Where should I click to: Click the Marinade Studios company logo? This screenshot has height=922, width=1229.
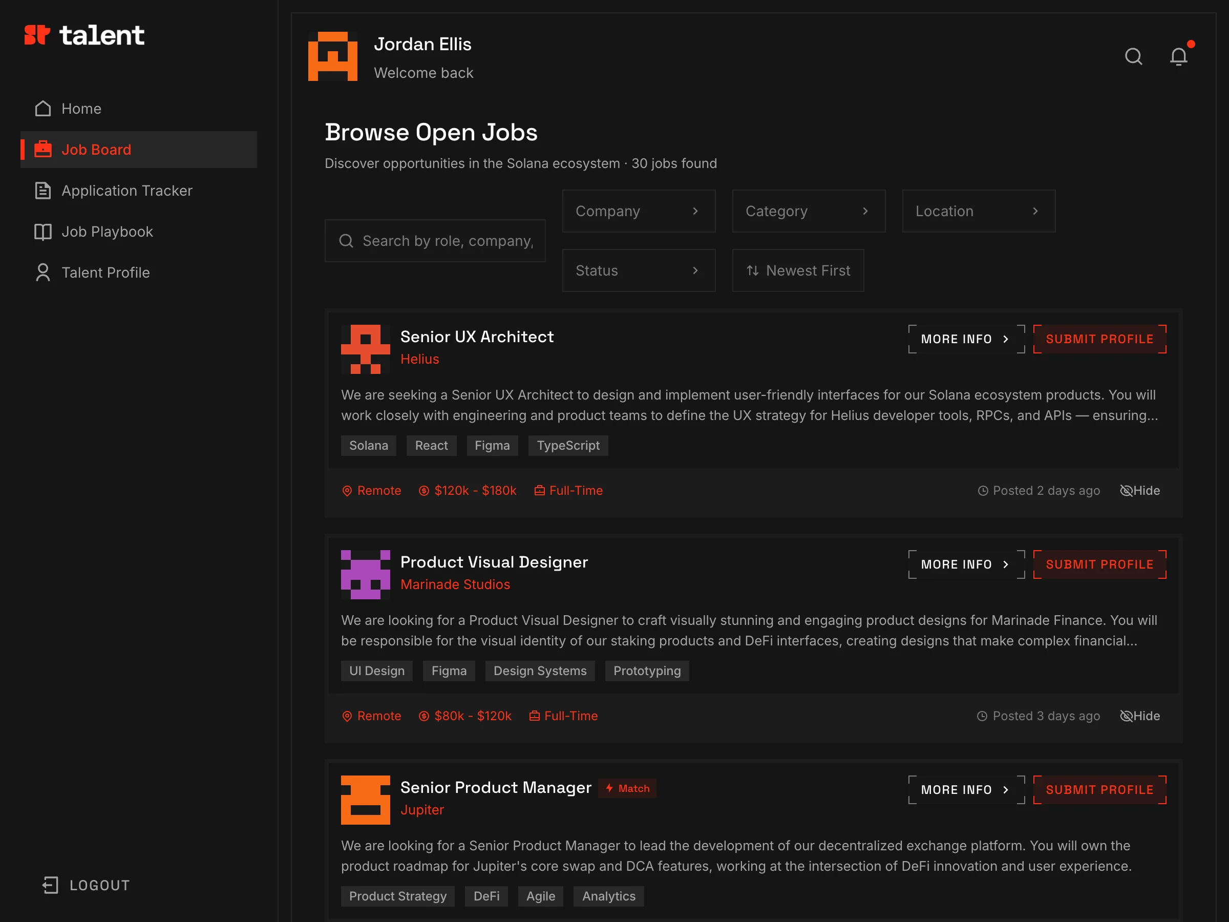pos(366,575)
